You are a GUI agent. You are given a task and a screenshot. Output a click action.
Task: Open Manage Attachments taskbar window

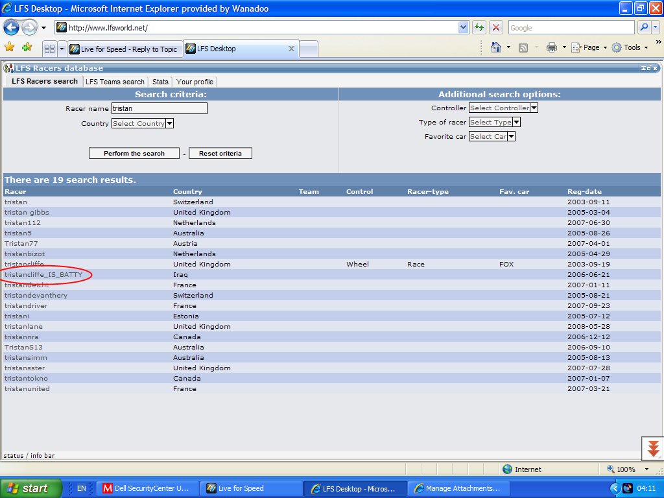[459, 488]
